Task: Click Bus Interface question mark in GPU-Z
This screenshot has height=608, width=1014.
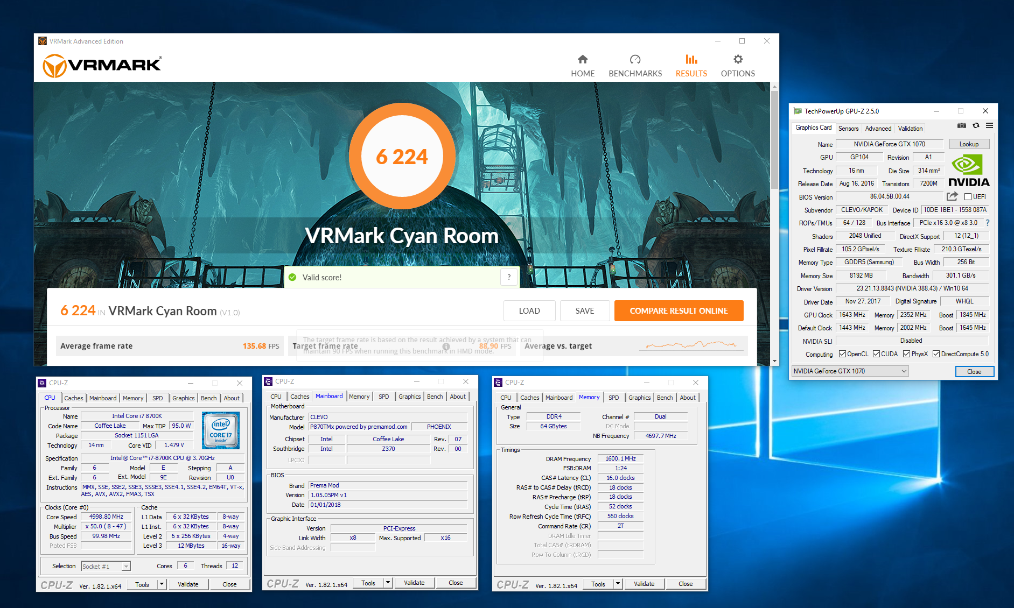Action: [x=988, y=223]
